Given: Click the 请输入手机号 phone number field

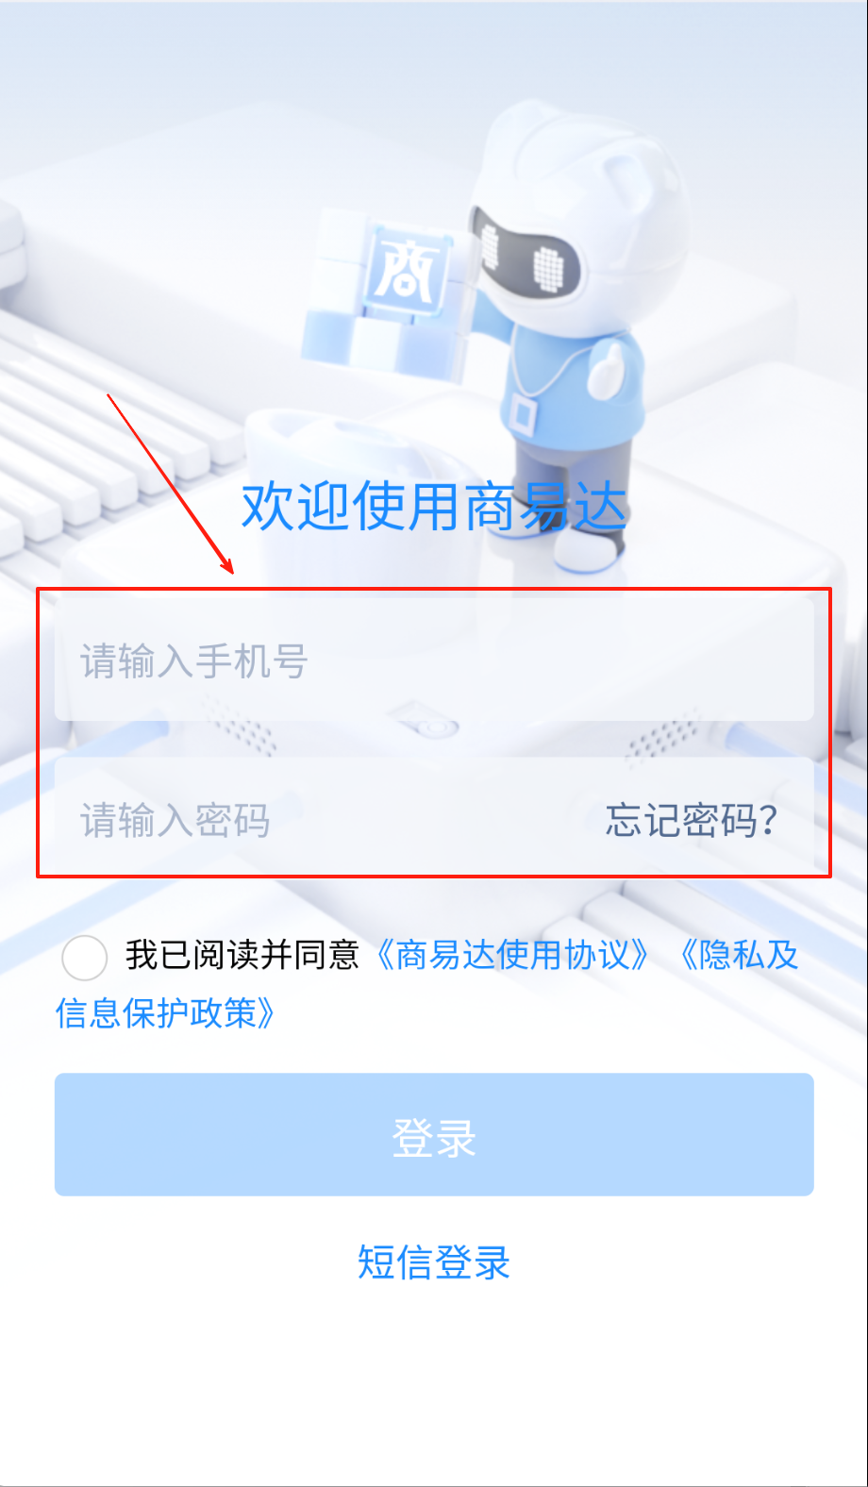Looking at the screenshot, I should (434, 660).
